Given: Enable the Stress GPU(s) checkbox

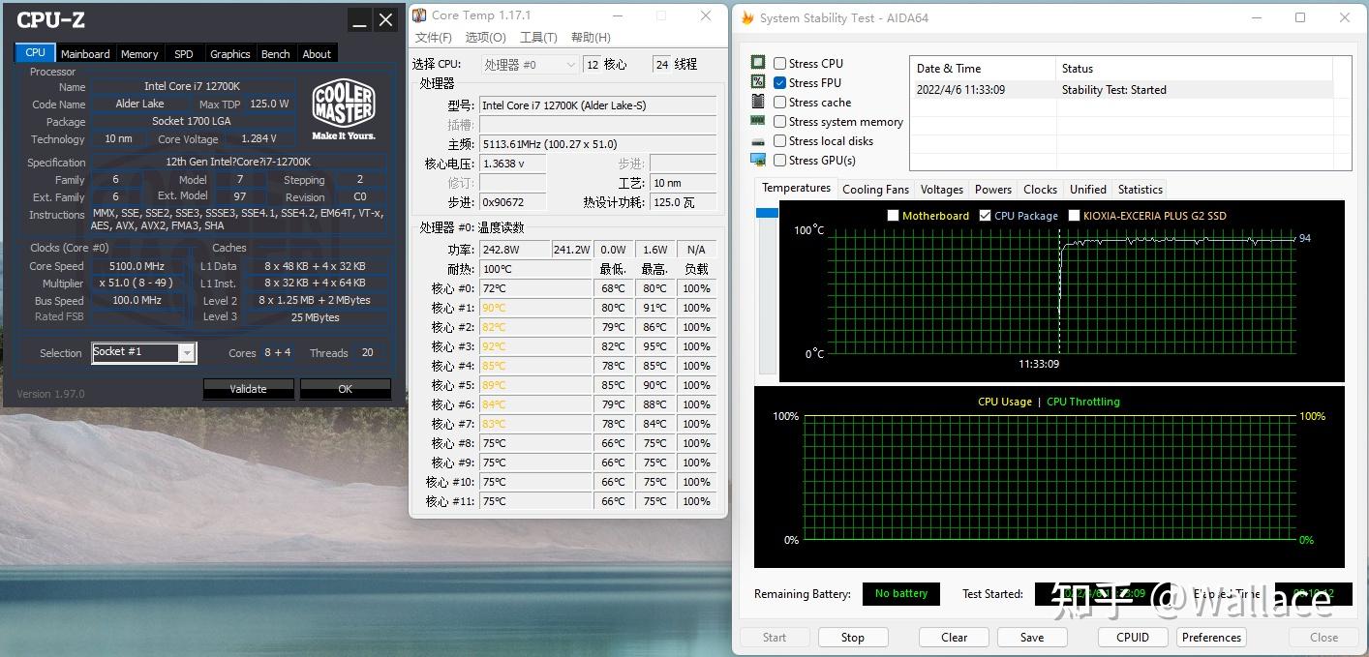Looking at the screenshot, I should coord(779,161).
